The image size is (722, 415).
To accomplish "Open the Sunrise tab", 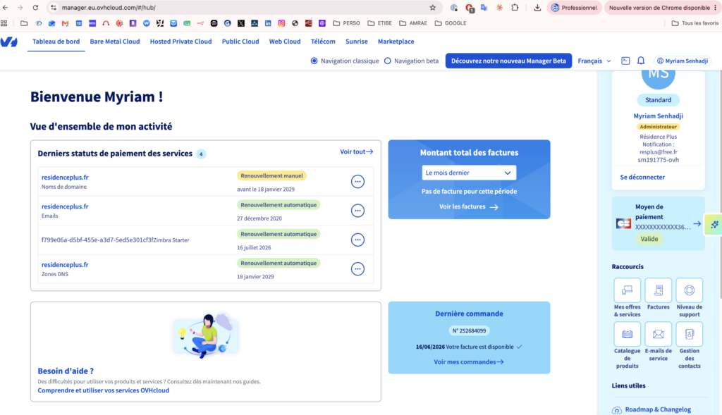I will point(356,42).
